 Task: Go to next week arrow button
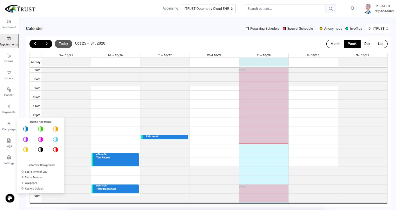pos(47,44)
